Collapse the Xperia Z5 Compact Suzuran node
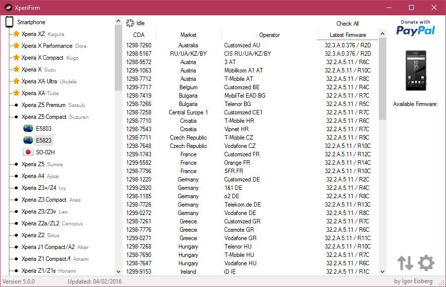Screen dimensions: 446x287 pos(16,117)
